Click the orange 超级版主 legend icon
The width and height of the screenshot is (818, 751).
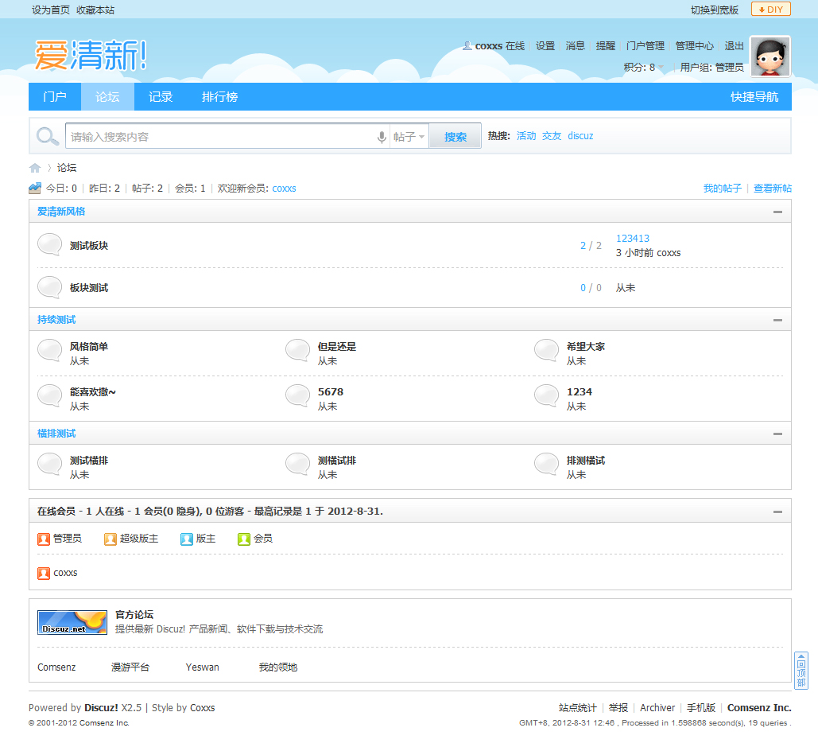click(x=110, y=539)
